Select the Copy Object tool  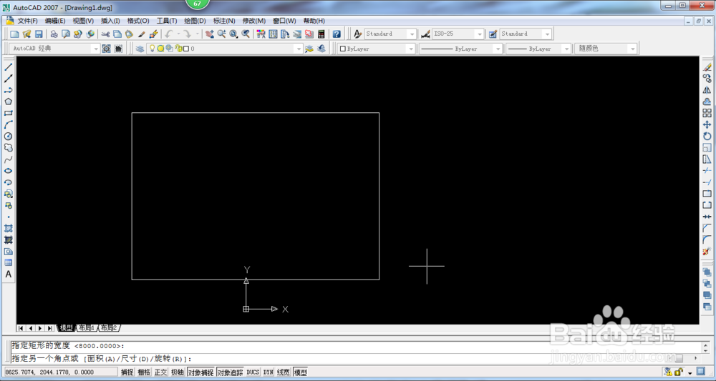707,79
